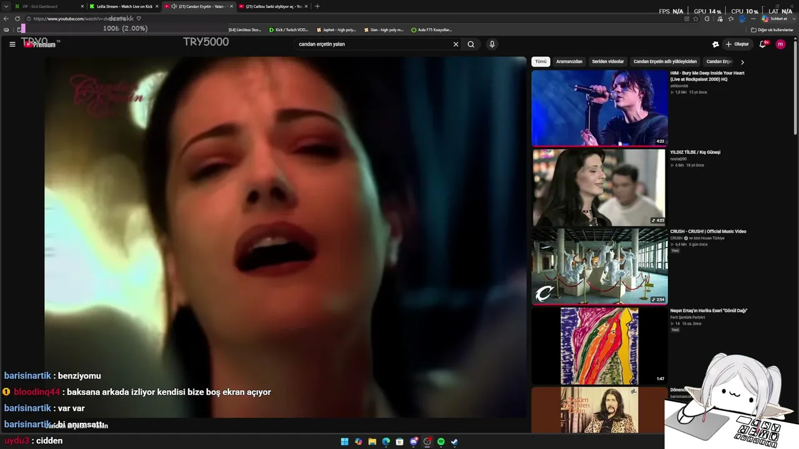The width and height of the screenshot is (799, 449).
Task: Open the Sohbet et Copilot button
Action: tap(775, 19)
